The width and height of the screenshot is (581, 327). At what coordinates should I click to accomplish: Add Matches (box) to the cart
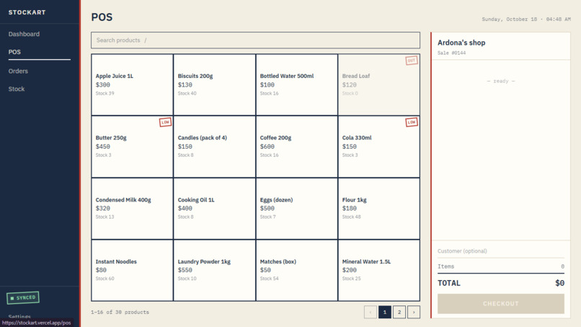pos(296,270)
